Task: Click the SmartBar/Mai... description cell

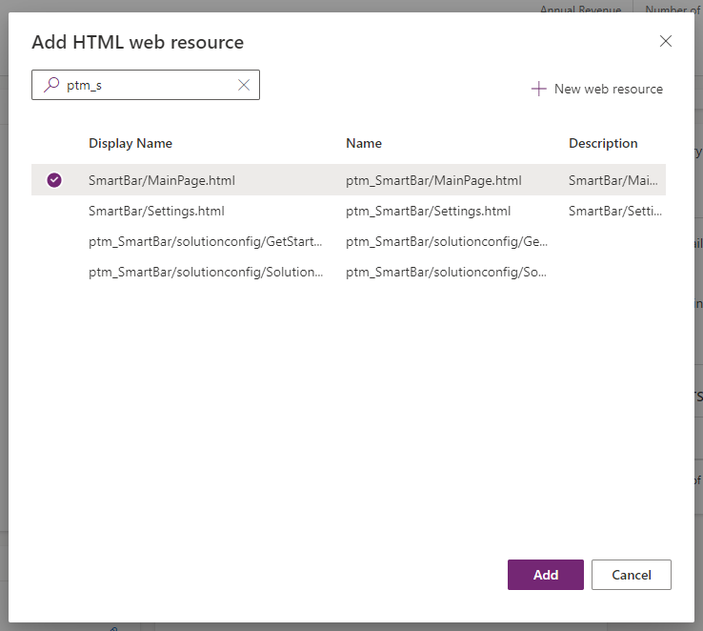Action: pyautogui.click(x=613, y=180)
